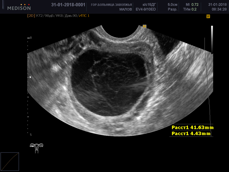
Task: Click the MI 0.72 value
Action: (192, 5)
